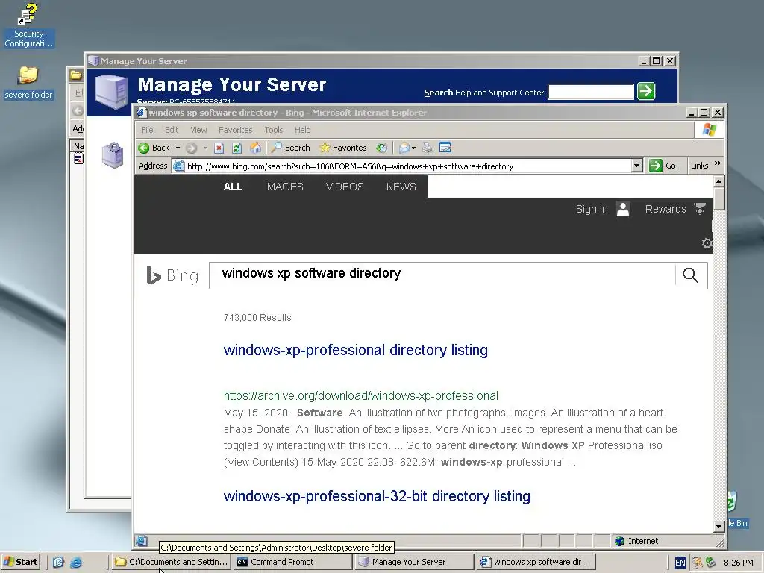Click the Mail envelope toolbar icon

(404, 148)
